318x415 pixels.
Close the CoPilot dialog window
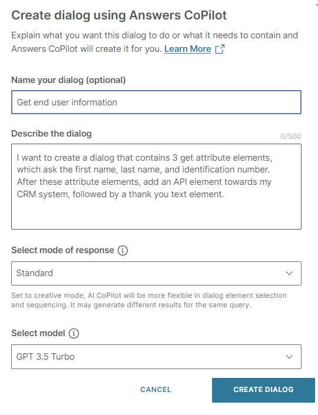pyautogui.click(x=316, y=2)
